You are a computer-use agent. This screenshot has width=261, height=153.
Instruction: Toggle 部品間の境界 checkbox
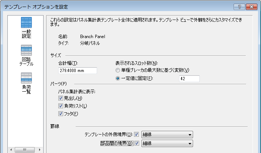[x=137, y=143]
